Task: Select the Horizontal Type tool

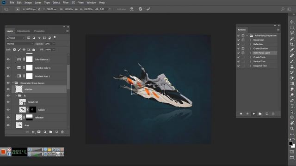Action: pyautogui.click(x=292, y=106)
